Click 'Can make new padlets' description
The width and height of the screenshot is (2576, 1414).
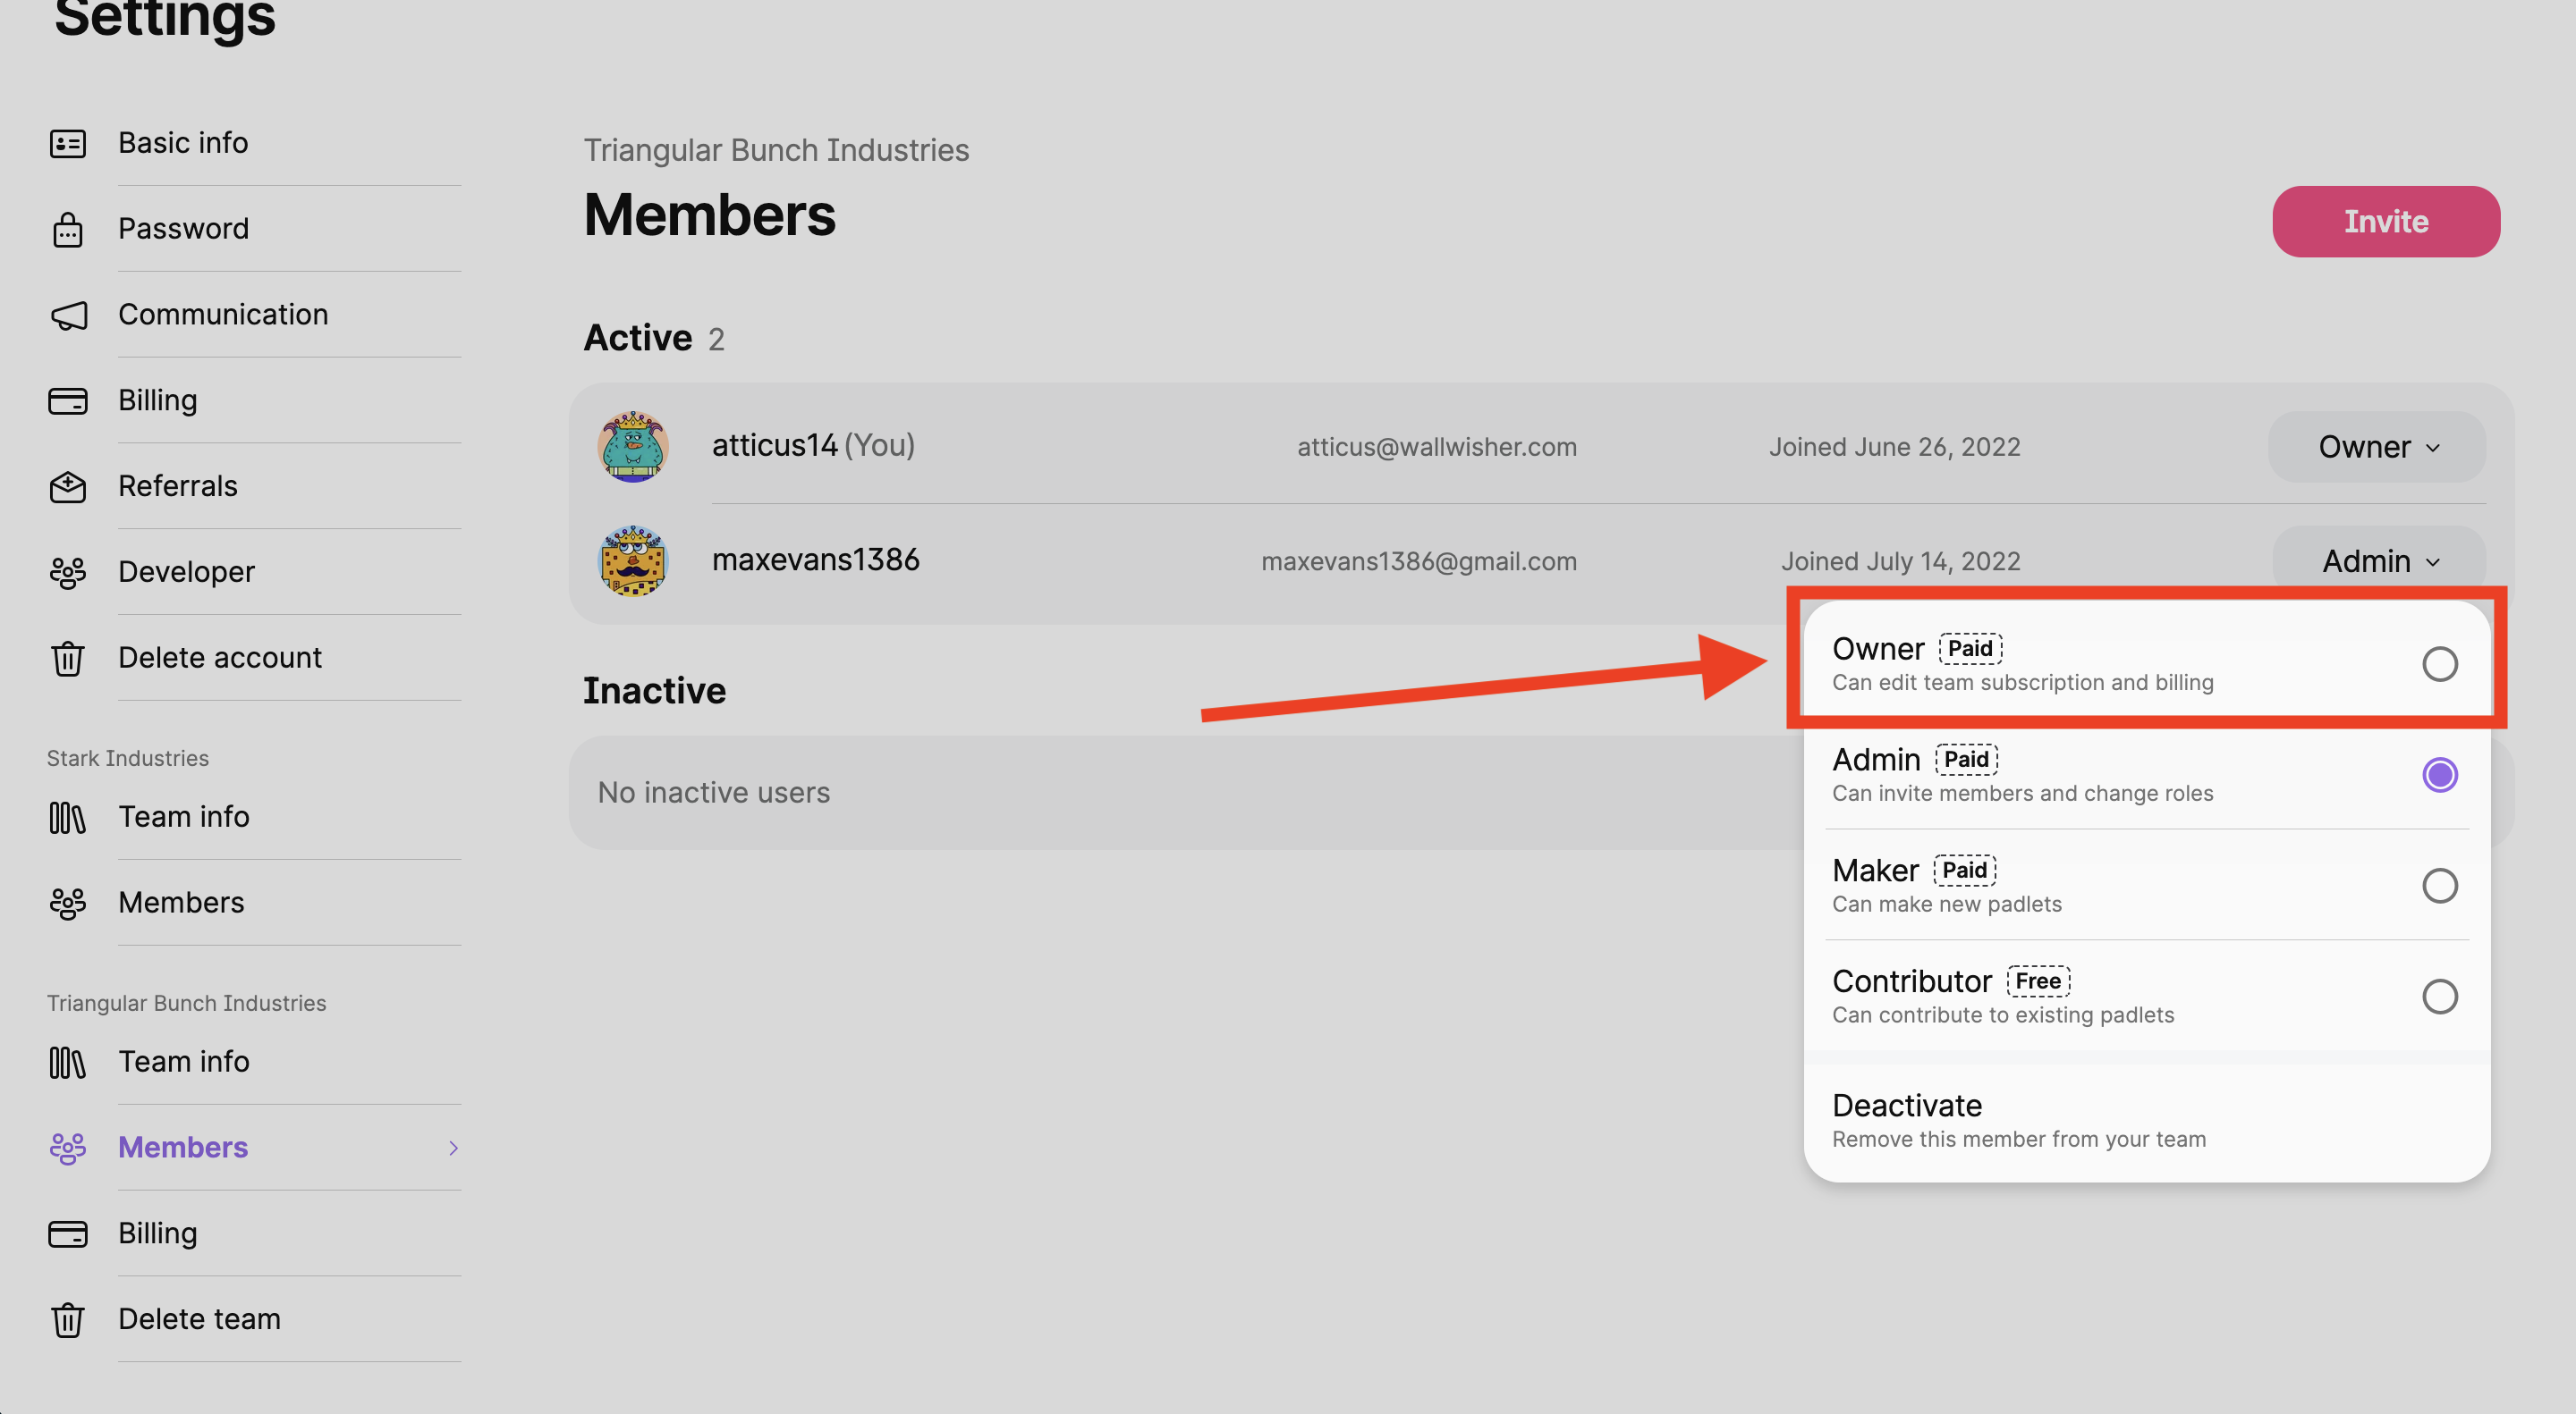coord(1947,905)
